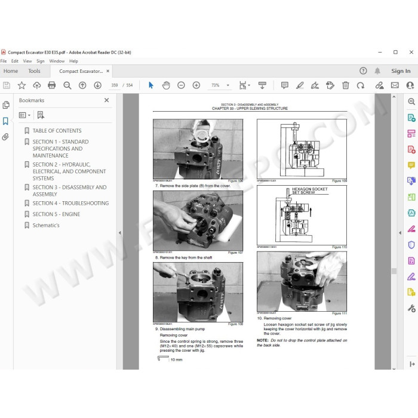Activate the Hand pan tool
The width and height of the screenshot is (418, 418).
pos(166,85)
